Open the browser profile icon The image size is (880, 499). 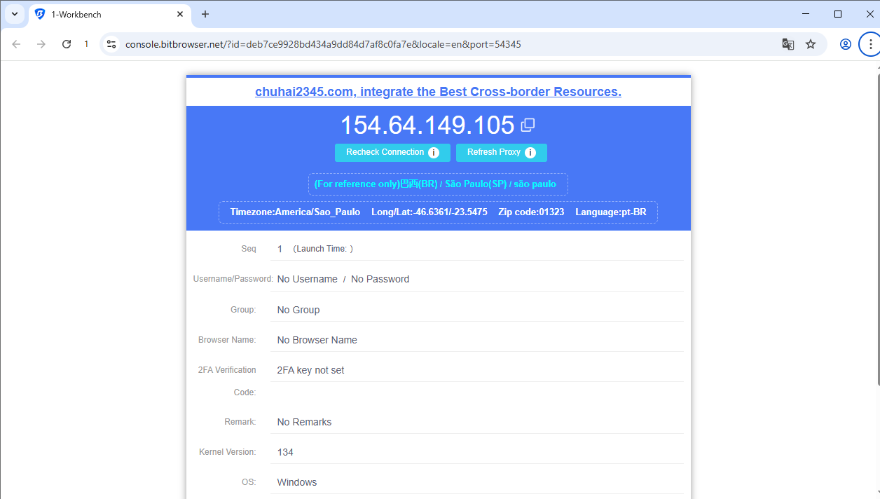[x=846, y=44]
